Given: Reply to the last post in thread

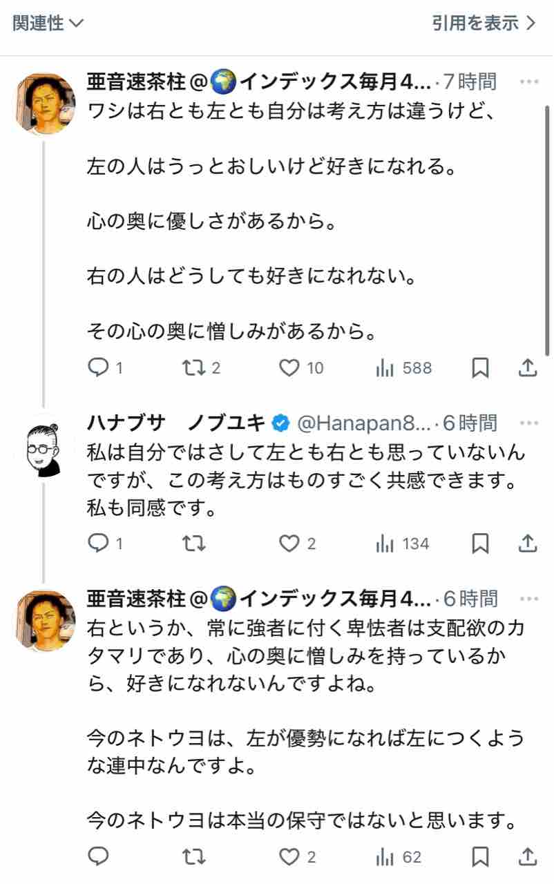Looking at the screenshot, I should (x=98, y=857).
